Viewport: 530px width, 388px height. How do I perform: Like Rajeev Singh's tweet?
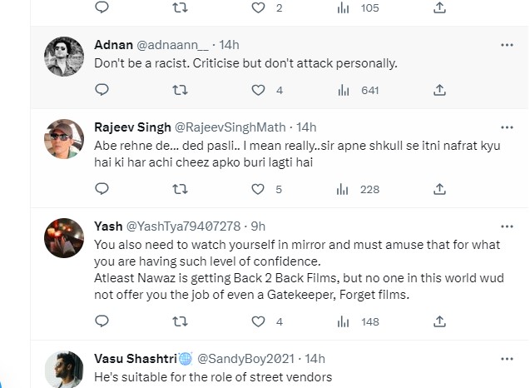258,189
